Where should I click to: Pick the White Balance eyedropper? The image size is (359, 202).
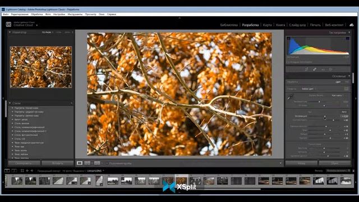290,97
